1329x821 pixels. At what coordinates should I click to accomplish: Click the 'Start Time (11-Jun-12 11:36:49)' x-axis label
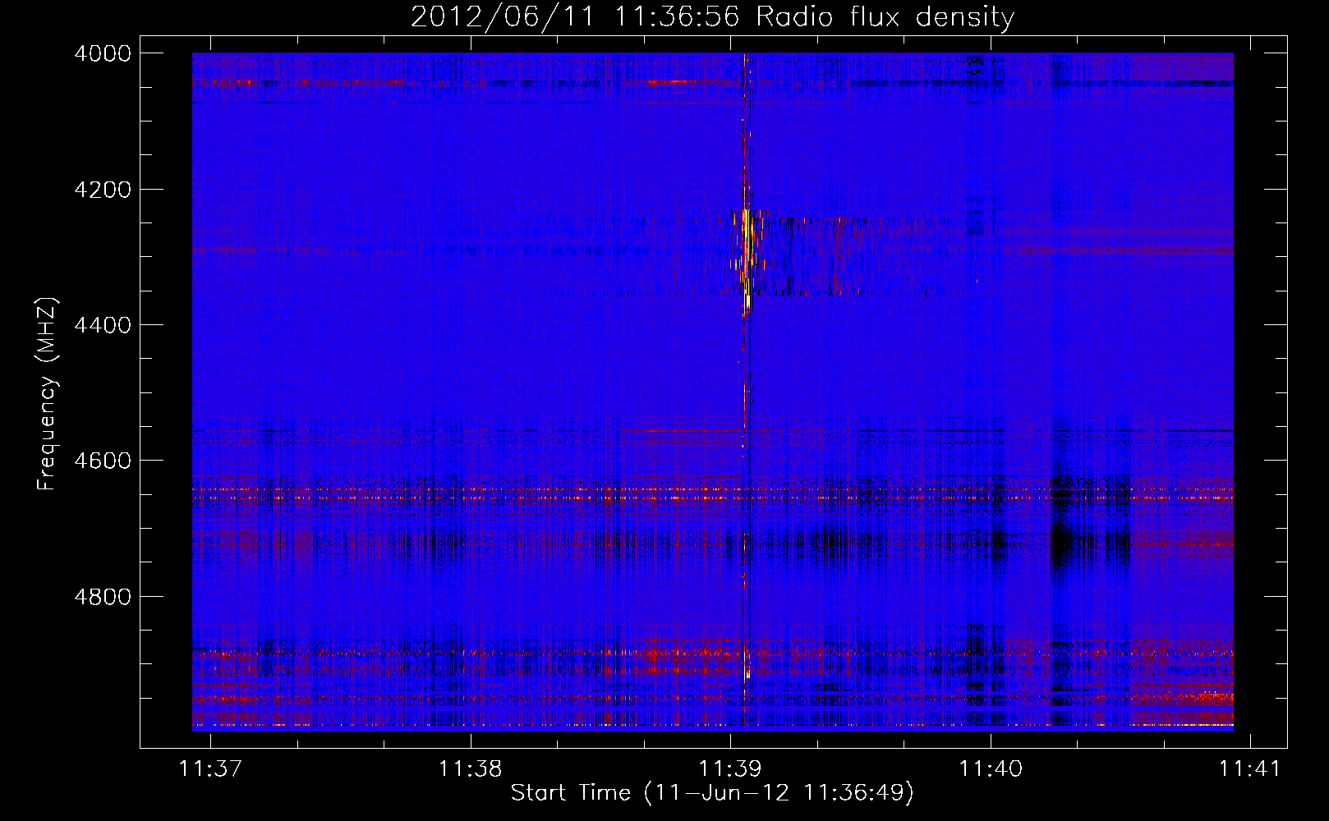click(712, 793)
